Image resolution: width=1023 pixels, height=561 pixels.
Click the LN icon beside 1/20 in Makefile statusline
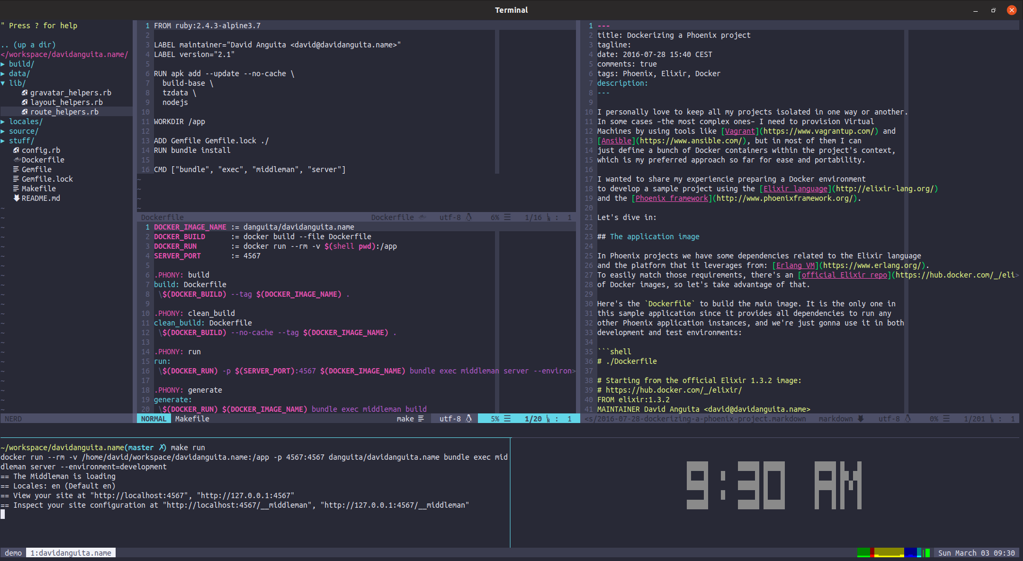click(x=548, y=419)
